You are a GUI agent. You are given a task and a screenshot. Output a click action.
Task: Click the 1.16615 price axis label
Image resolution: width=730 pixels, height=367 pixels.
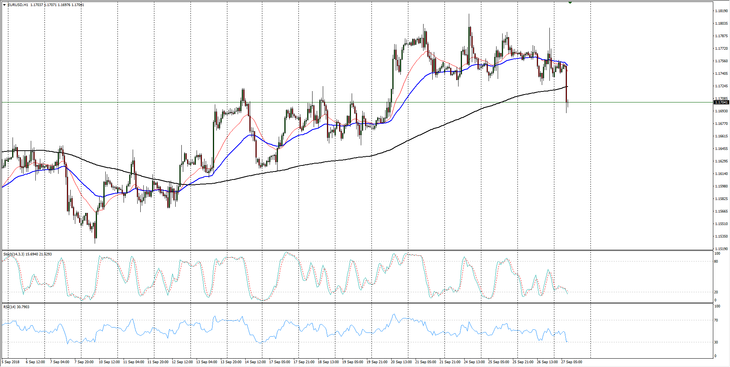point(721,136)
